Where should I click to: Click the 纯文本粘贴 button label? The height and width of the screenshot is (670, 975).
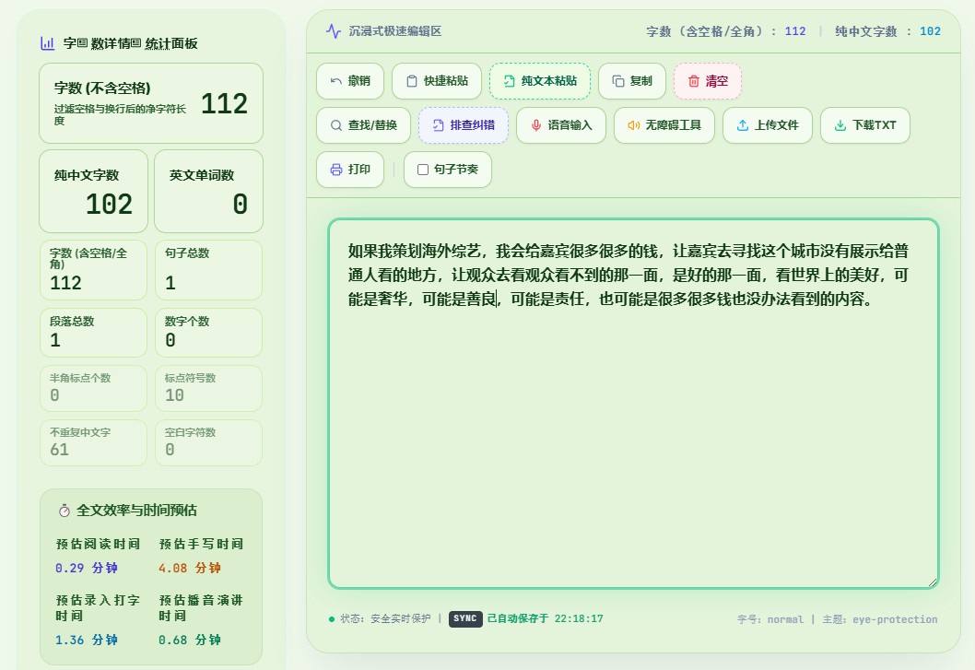(x=549, y=81)
